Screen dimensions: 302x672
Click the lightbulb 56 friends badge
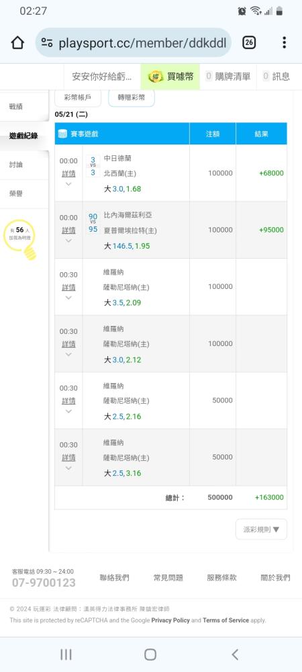point(19,239)
